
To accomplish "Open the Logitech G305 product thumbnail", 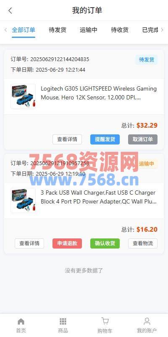I will pyautogui.click(x=23, y=96).
